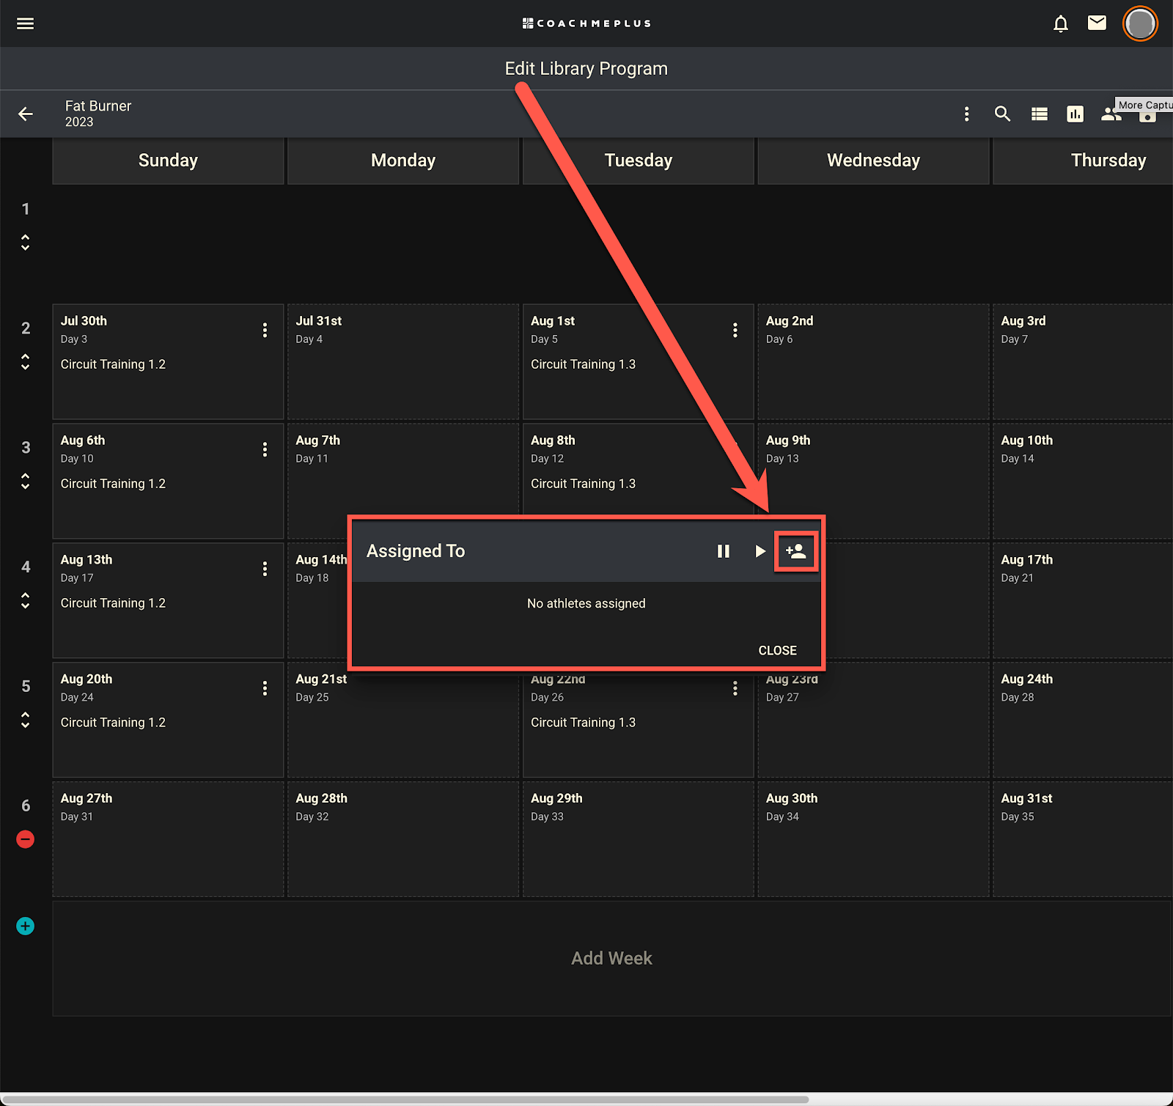This screenshot has height=1106, width=1173.
Task: Open the Aug 20th day options menu
Action: coord(265,688)
